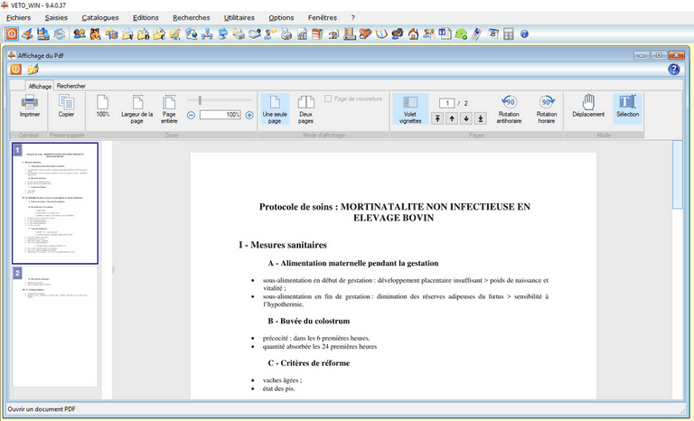Click heading 'C - Critères de réforme'
The height and width of the screenshot is (421, 694).
pos(308,363)
